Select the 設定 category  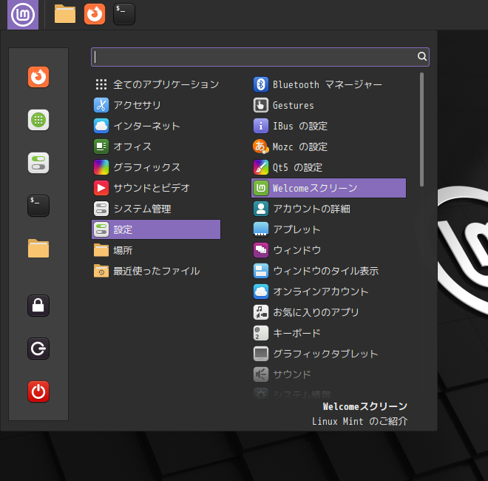156,229
